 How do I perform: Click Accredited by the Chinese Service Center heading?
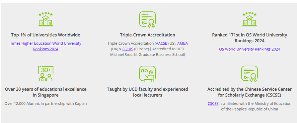(x=249, y=92)
